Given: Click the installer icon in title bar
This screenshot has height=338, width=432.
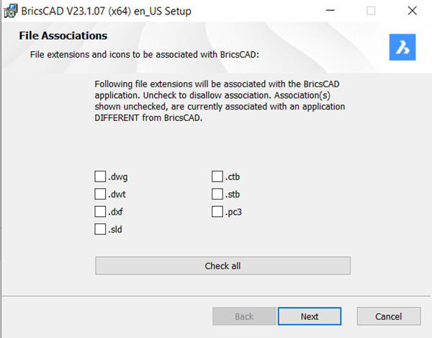Looking at the screenshot, I should click(10, 12).
